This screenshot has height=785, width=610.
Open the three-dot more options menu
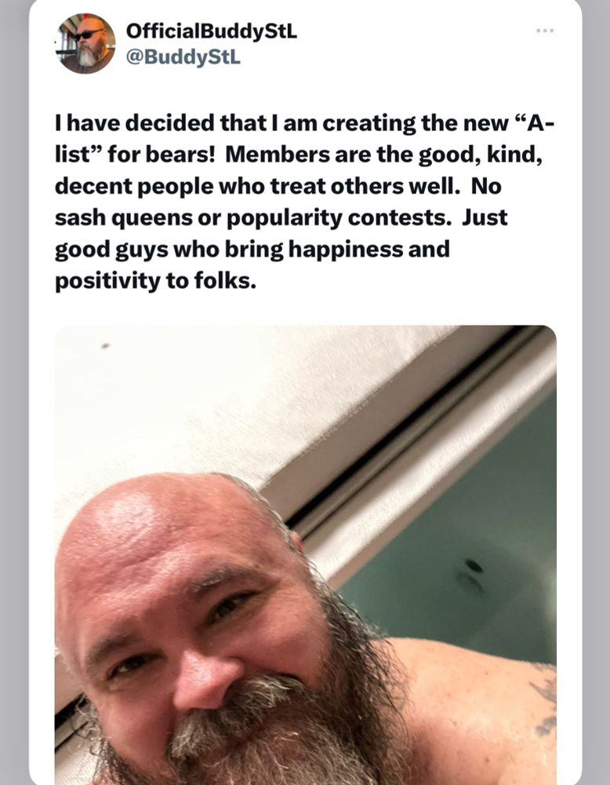point(544,31)
